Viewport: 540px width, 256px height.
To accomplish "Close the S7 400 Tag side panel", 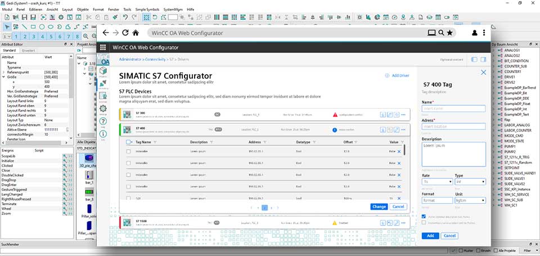I will pyautogui.click(x=483, y=72).
